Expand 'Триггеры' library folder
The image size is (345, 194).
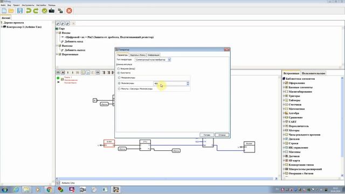(284, 96)
